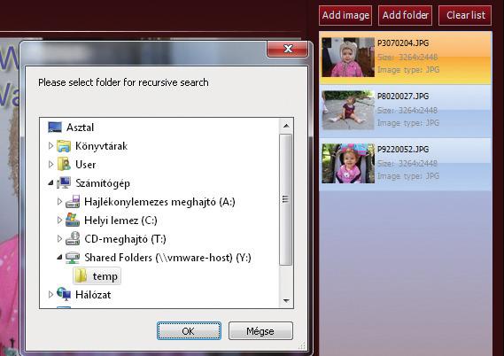
Task: Cancel the dialog with Mégse
Action: click(x=260, y=331)
